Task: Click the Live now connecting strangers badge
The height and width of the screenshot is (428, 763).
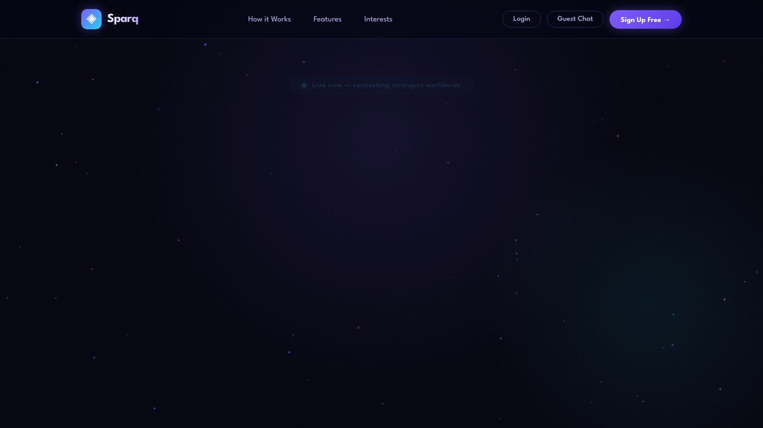Action: click(x=381, y=86)
